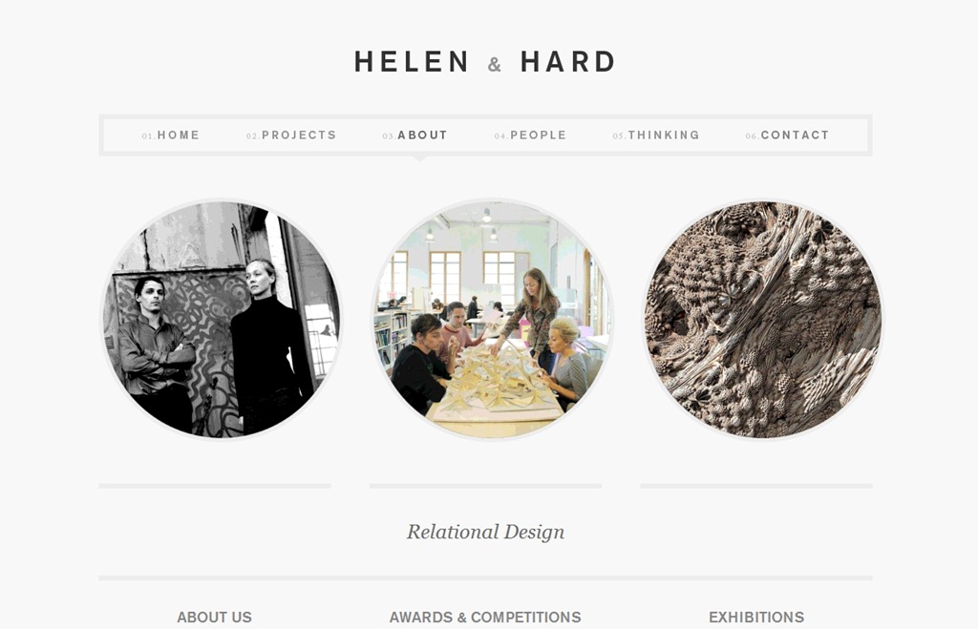
Task: Go to the Home page
Action: [170, 136]
